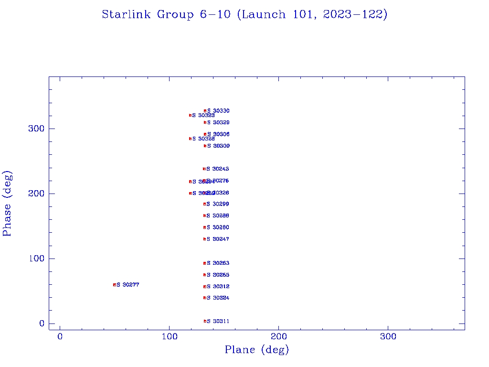Click the S 30312 label

218,287
